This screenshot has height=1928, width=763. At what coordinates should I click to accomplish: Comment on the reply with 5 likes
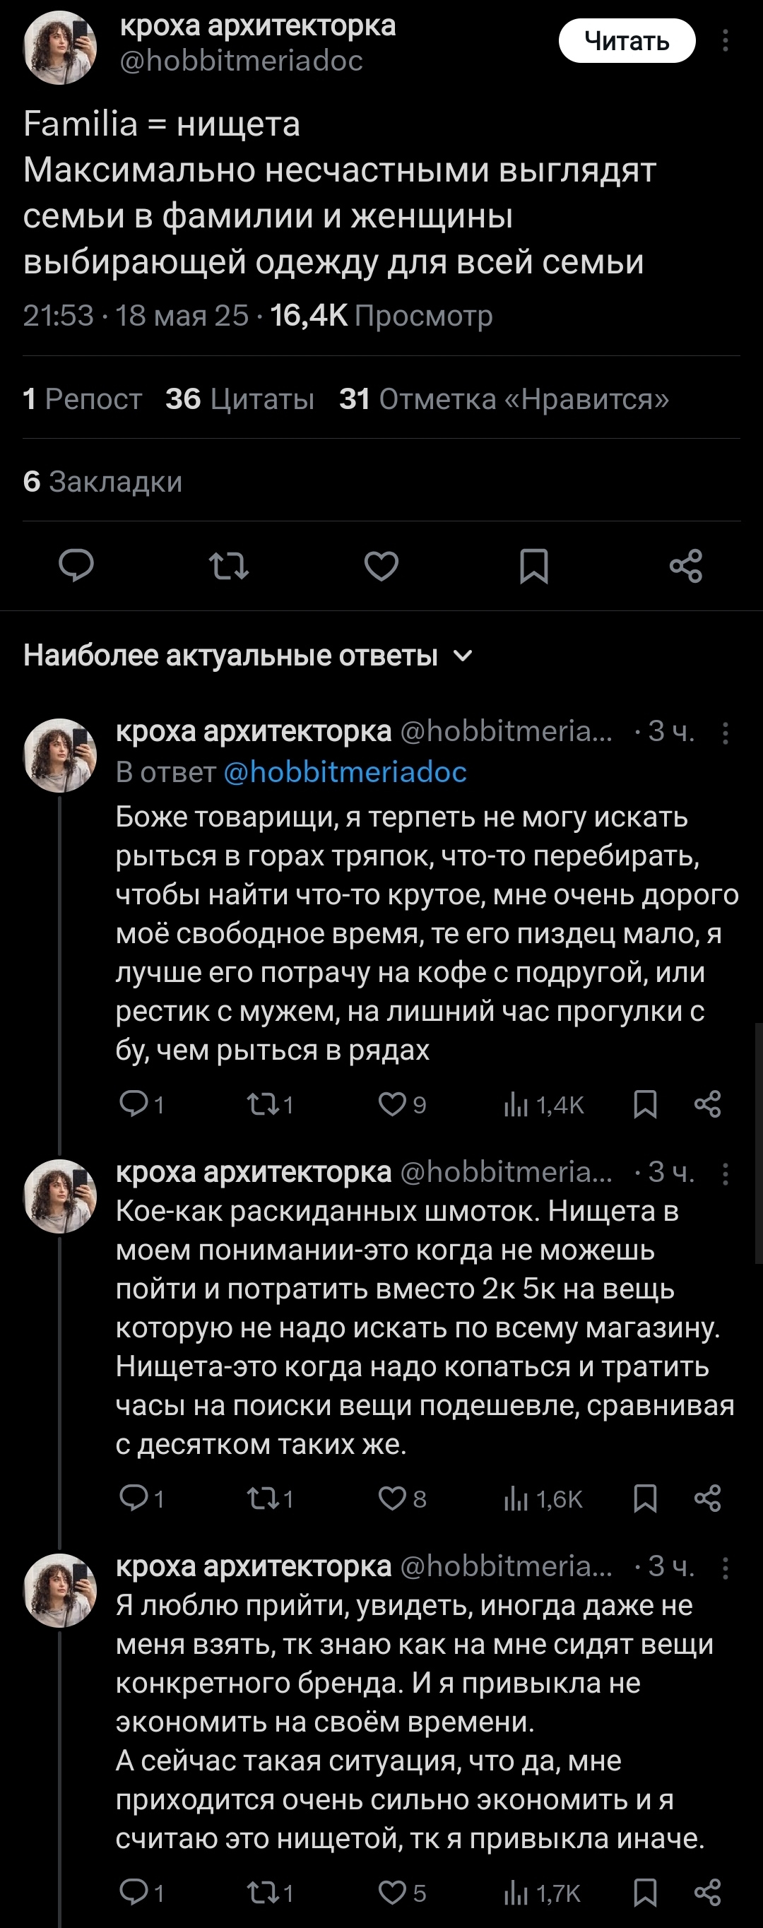[134, 1893]
